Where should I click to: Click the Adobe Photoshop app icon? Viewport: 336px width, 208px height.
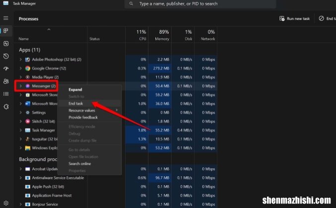(28, 60)
